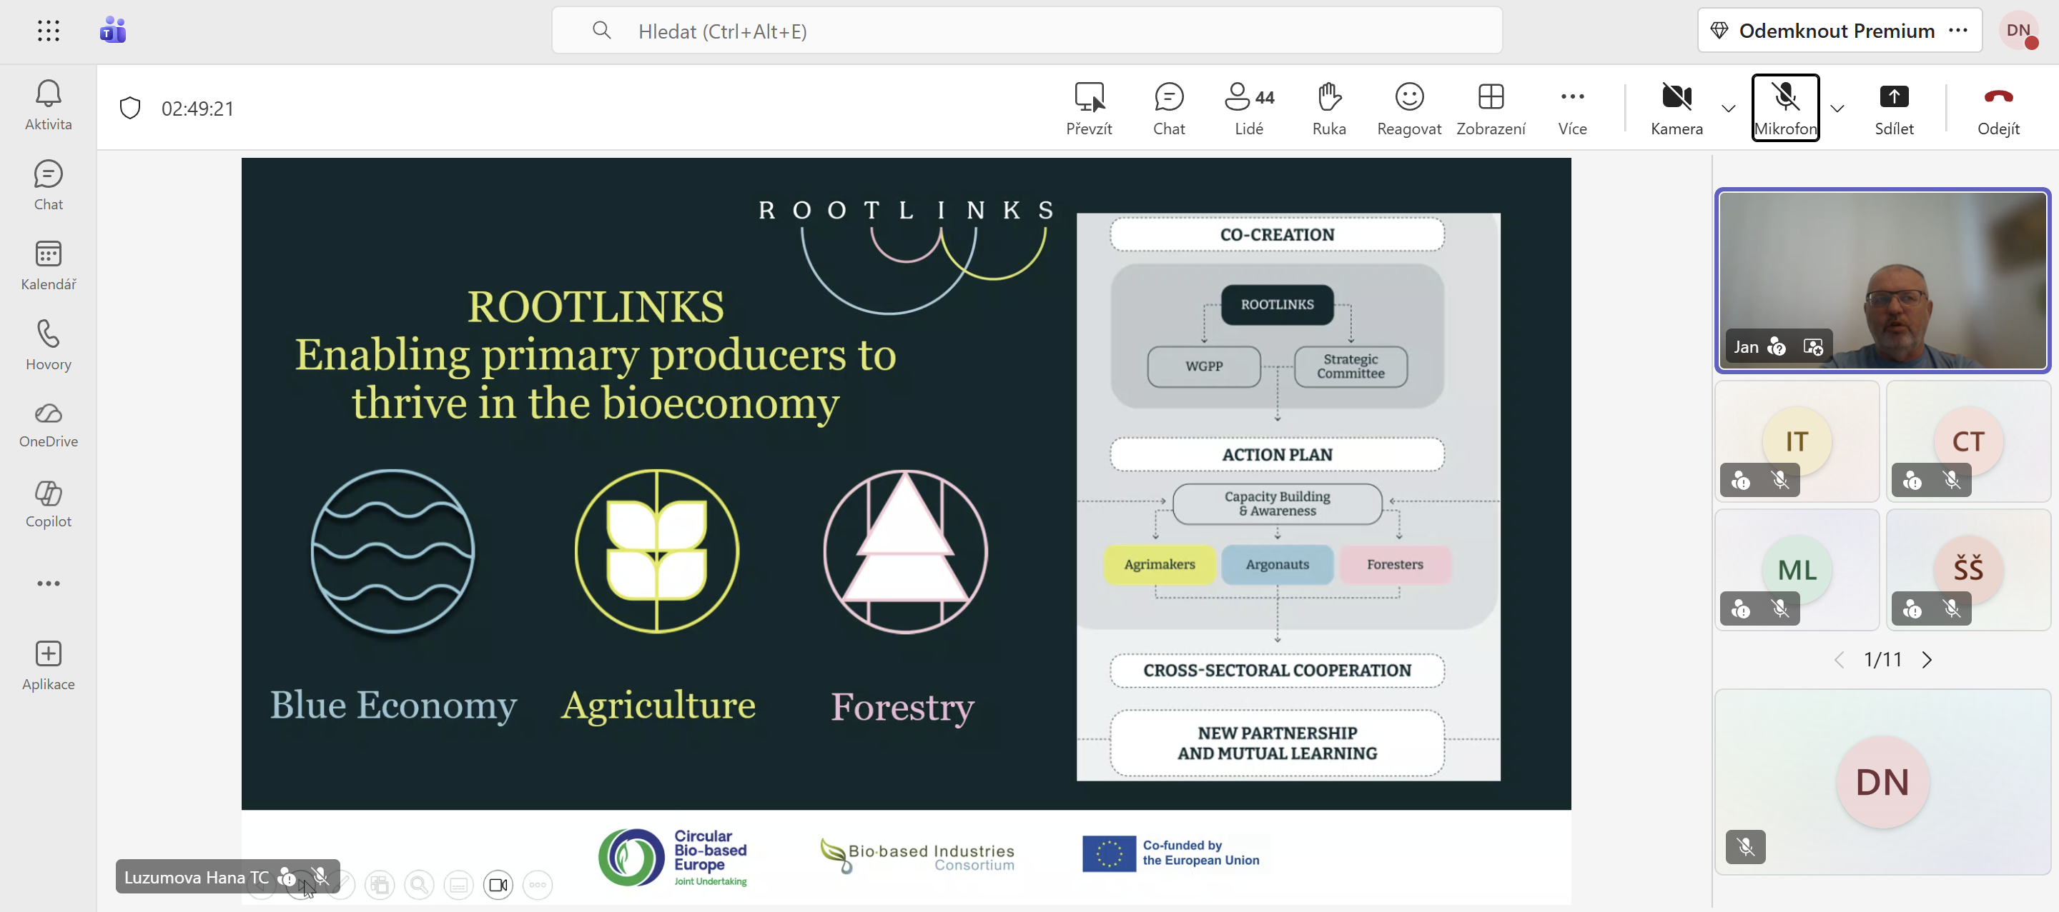This screenshot has height=912, width=2059.
Task: Unmute with the Mikrofon toggle
Action: pyautogui.click(x=1785, y=108)
